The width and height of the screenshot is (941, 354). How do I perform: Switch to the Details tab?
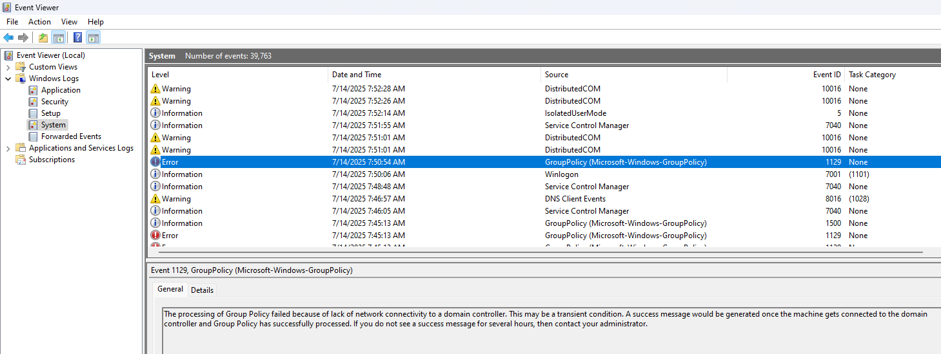click(x=202, y=290)
